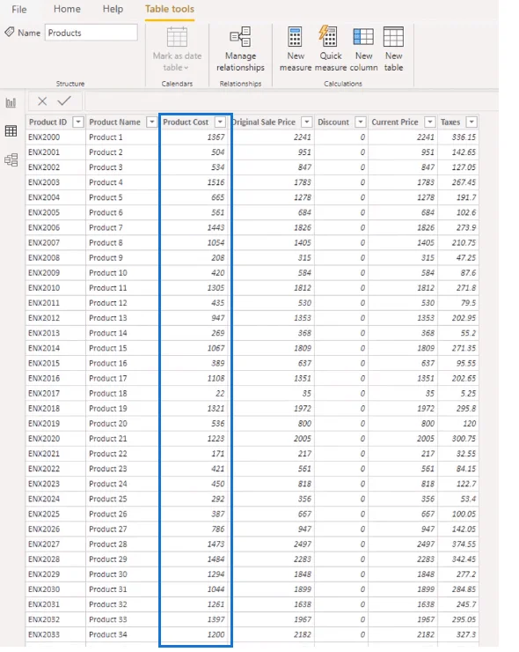The image size is (519, 652).
Task: Select the Product Name column header
Action: click(114, 122)
